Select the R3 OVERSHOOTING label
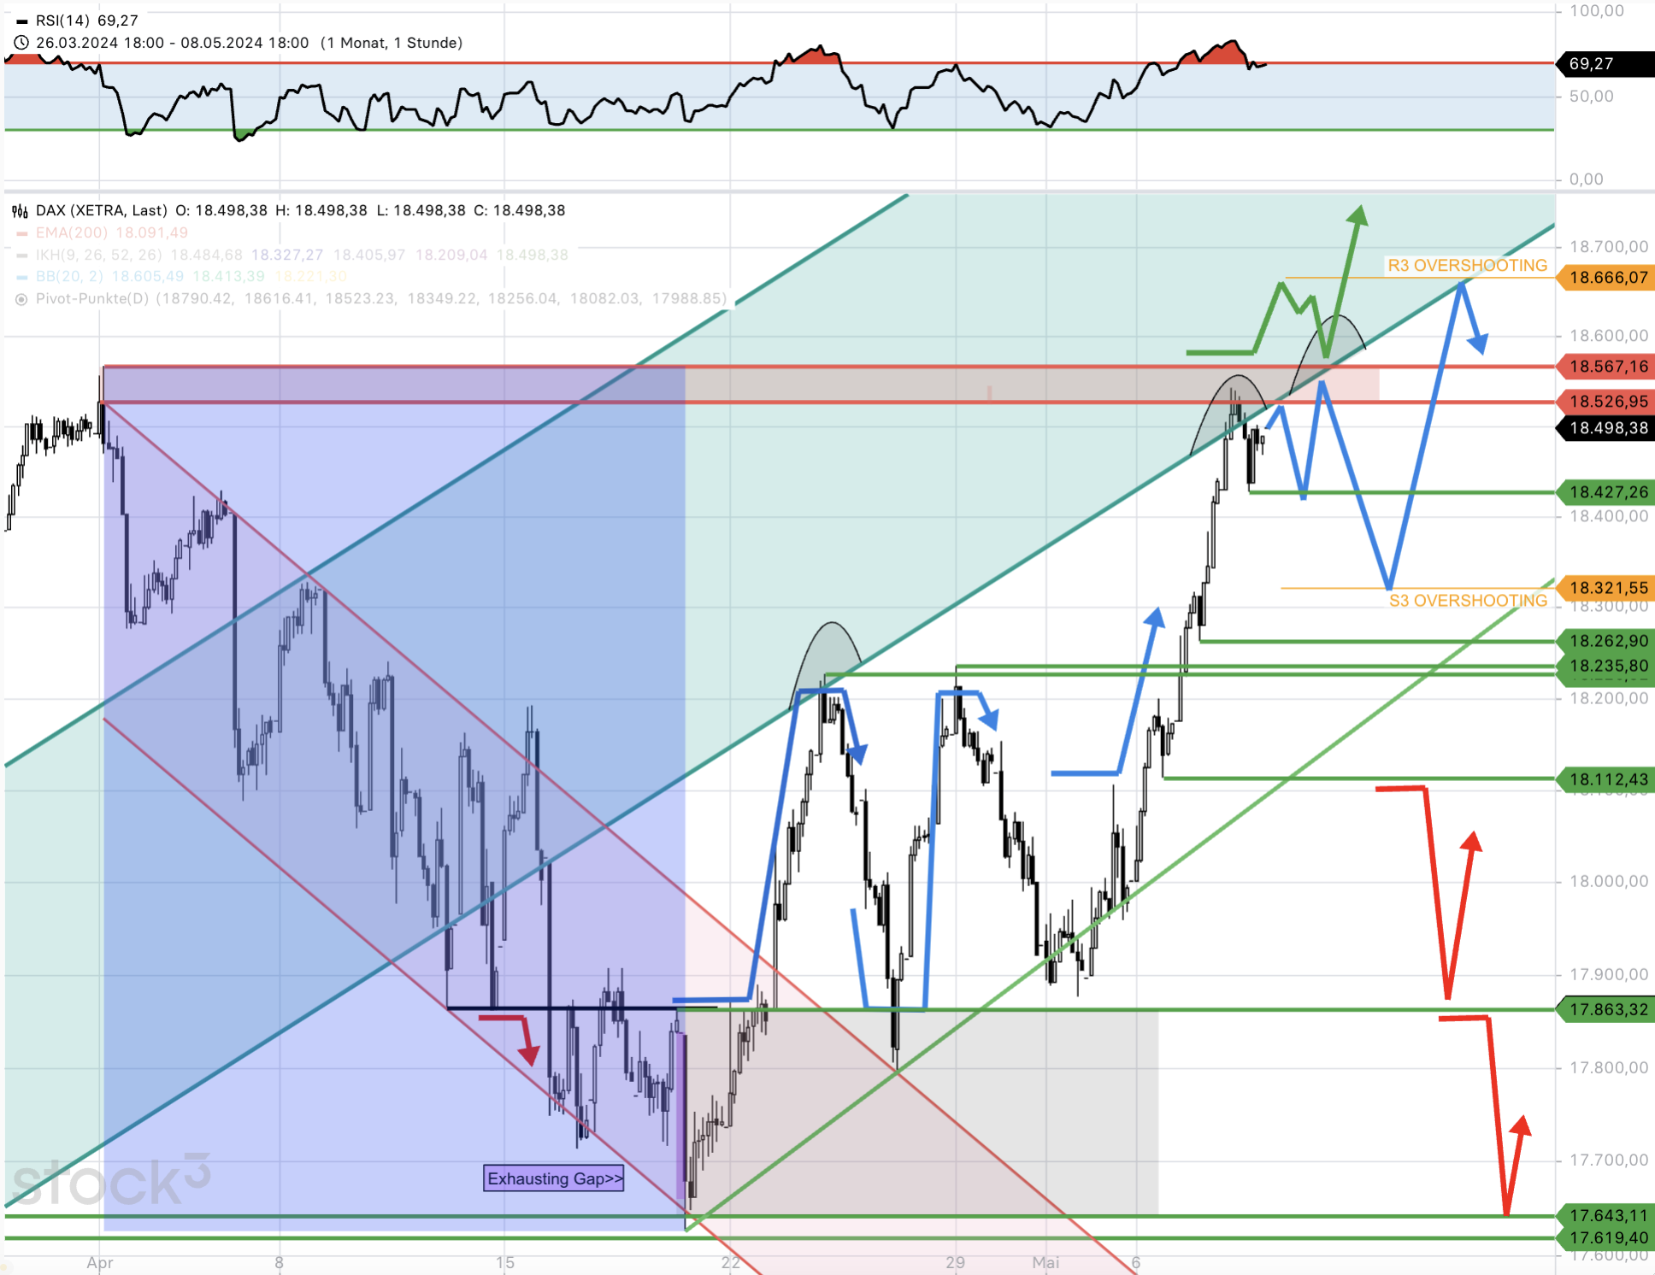This screenshot has width=1655, height=1275. point(1467,266)
